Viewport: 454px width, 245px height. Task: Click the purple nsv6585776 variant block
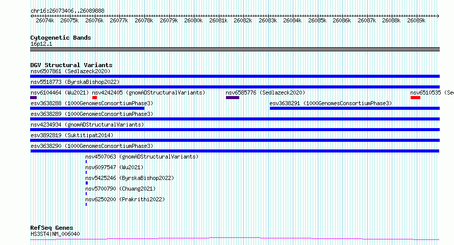tap(233, 98)
